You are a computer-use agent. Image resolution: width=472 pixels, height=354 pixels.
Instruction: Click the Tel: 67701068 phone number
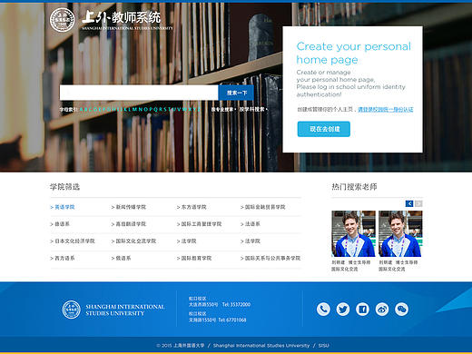click(x=232, y=320)
